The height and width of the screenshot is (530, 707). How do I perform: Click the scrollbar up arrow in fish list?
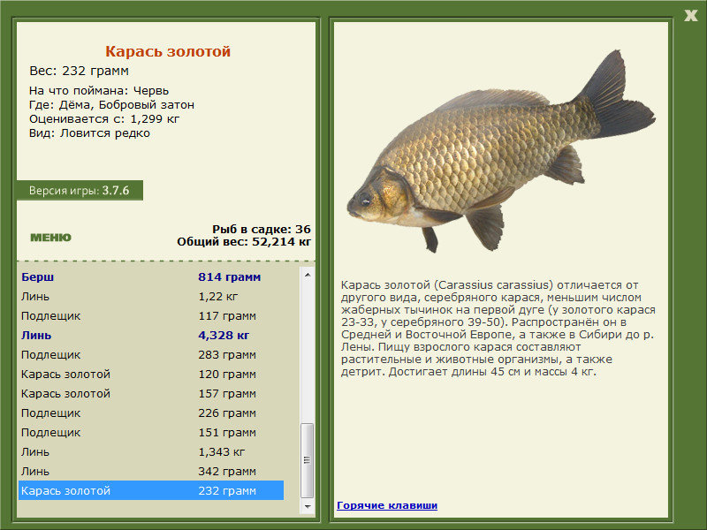click(x=307, y=275)
